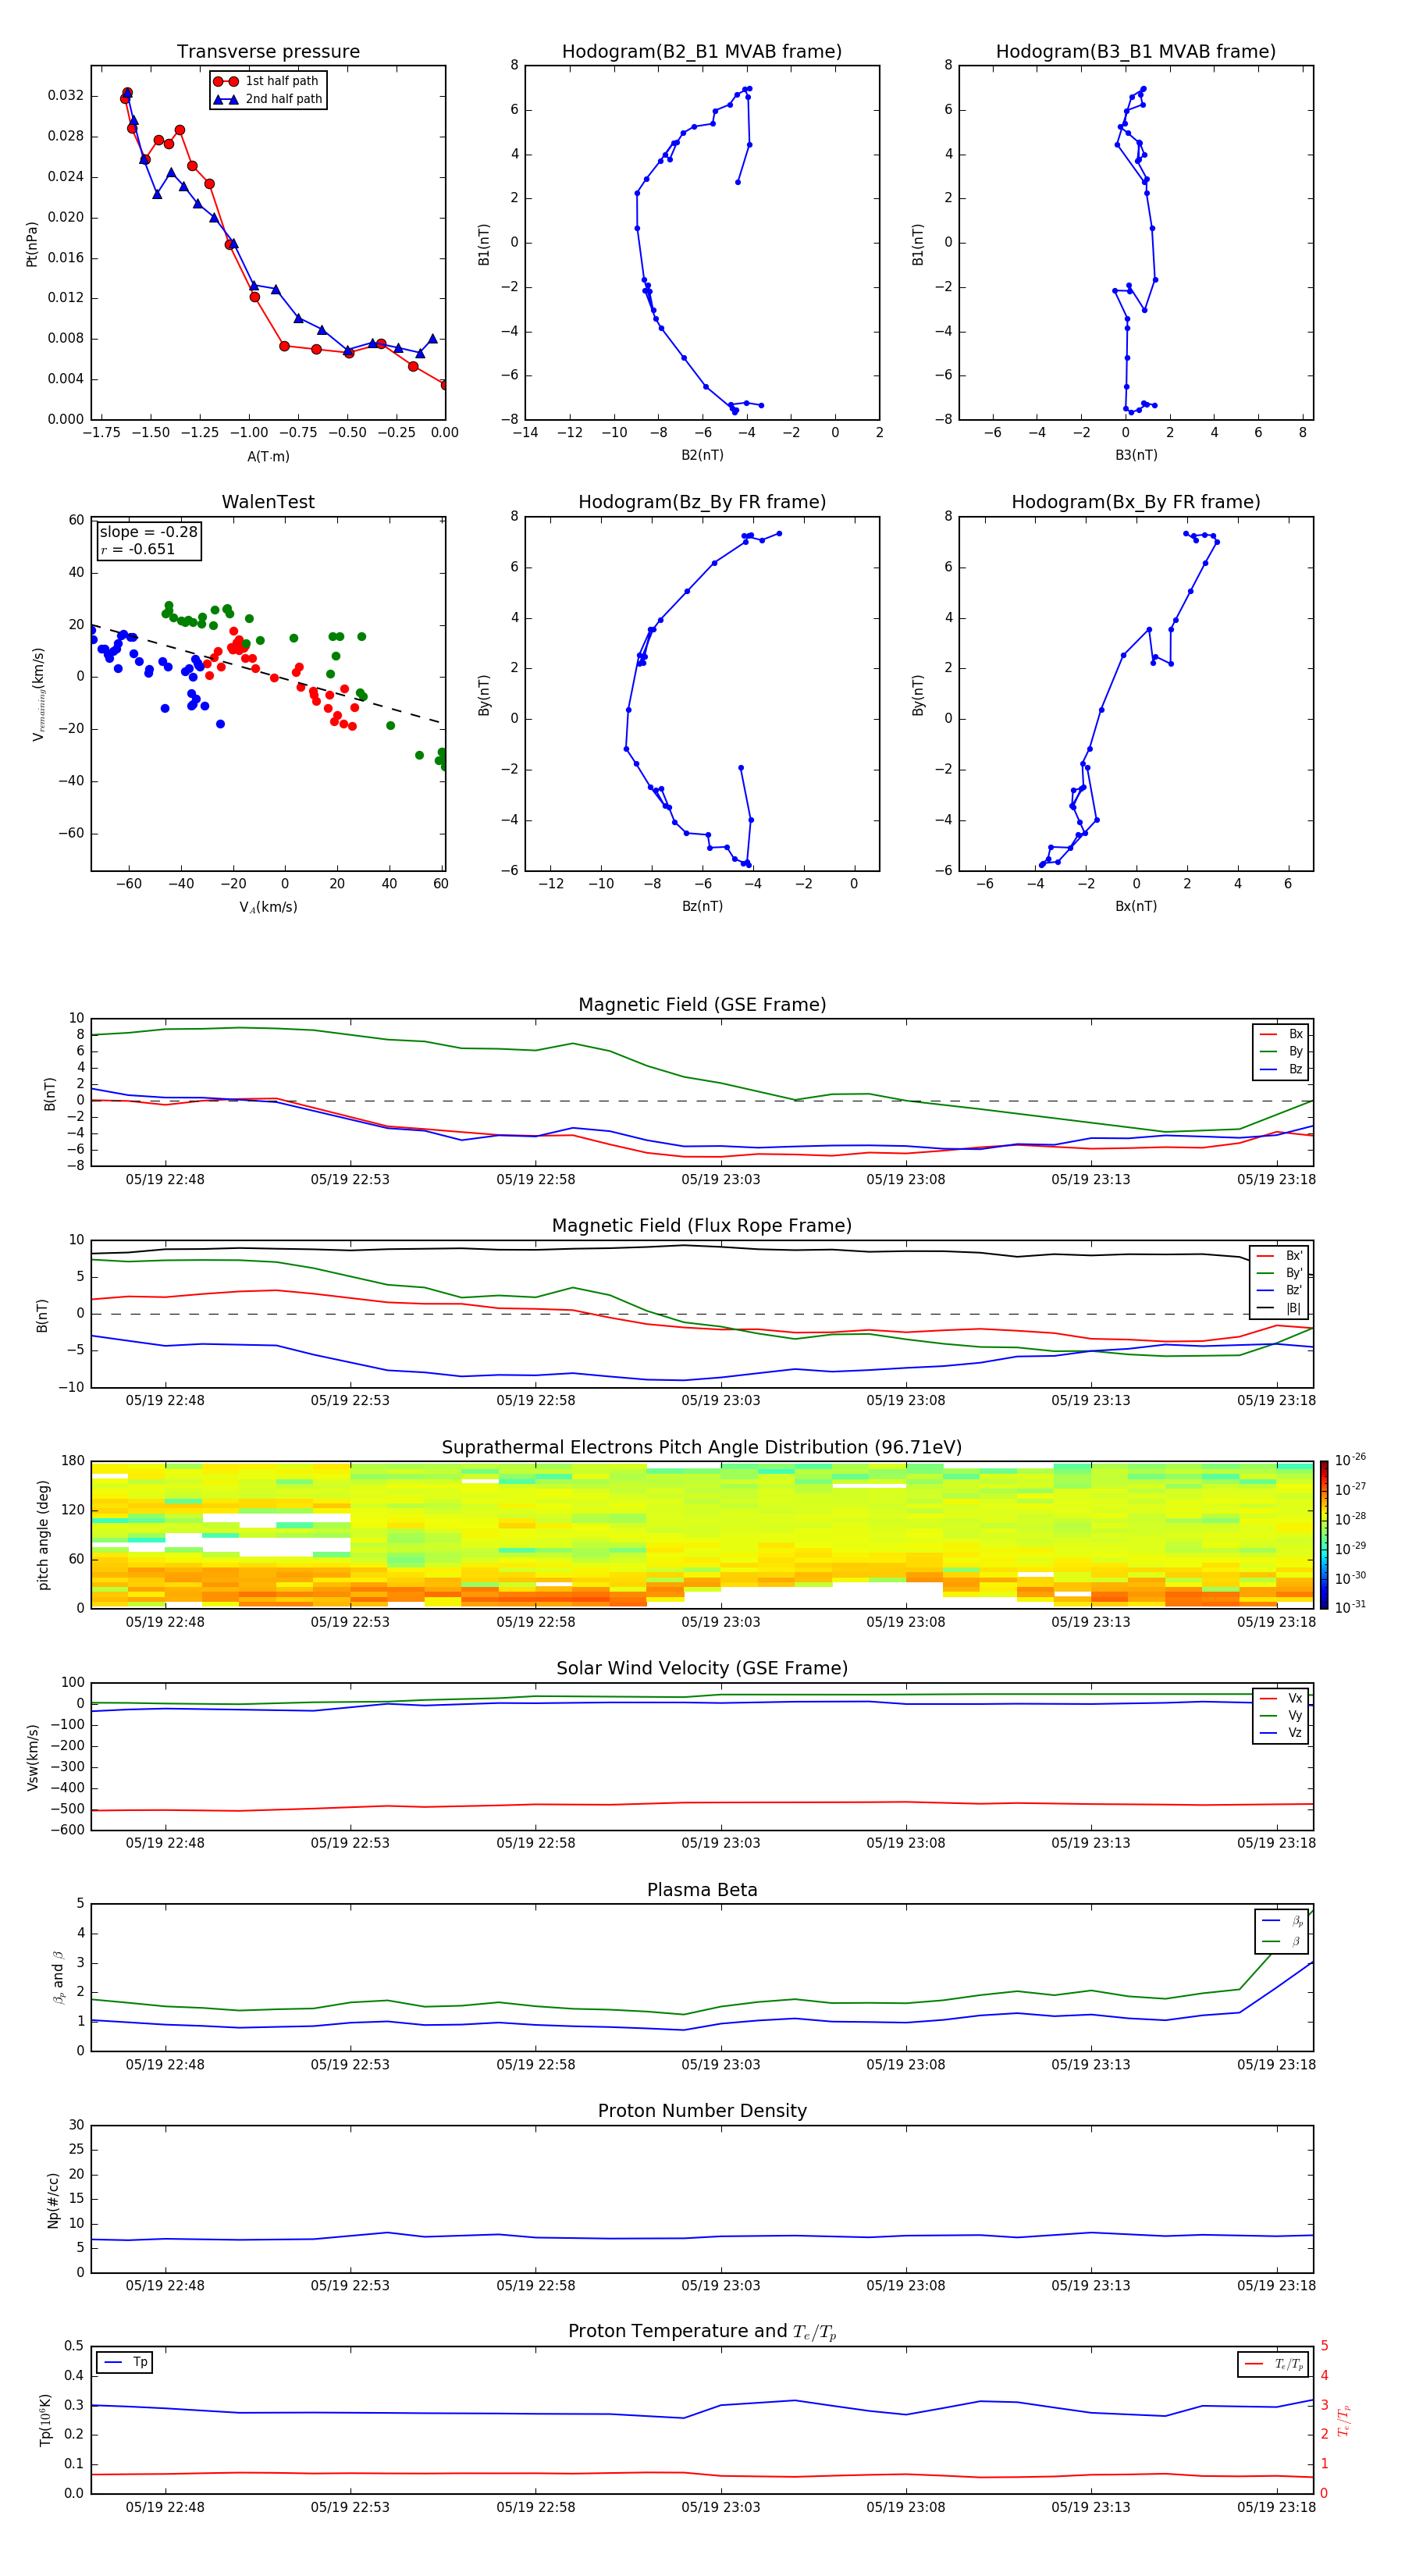
Task: Click the beta legend in Plasma Beta
Action: [1282, 1931]
